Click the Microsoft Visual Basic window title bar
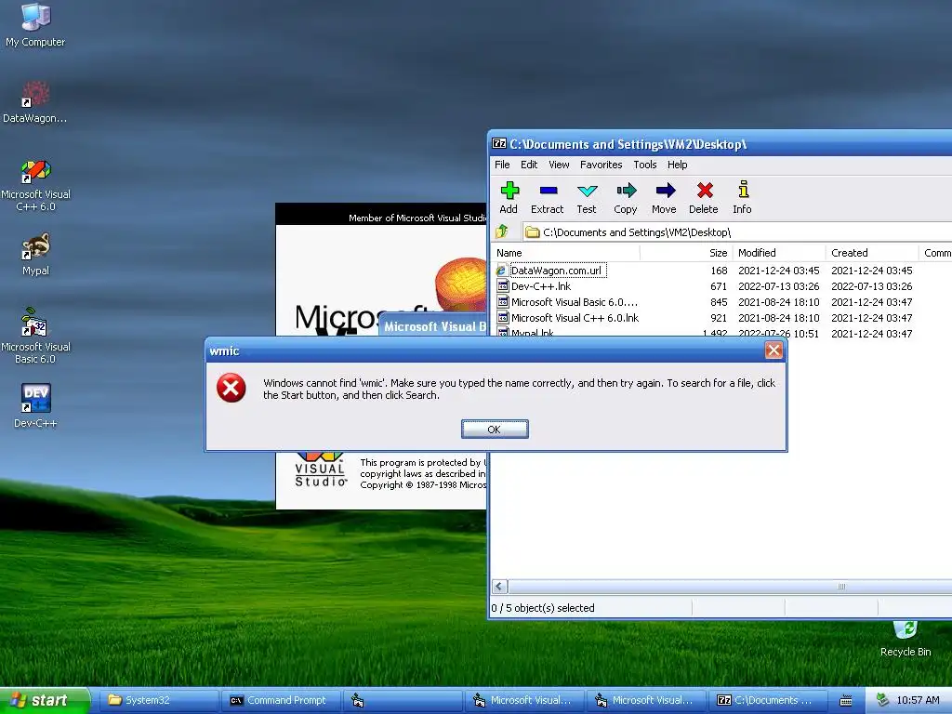This screenshot has height=714, width=952. point(432,326)
